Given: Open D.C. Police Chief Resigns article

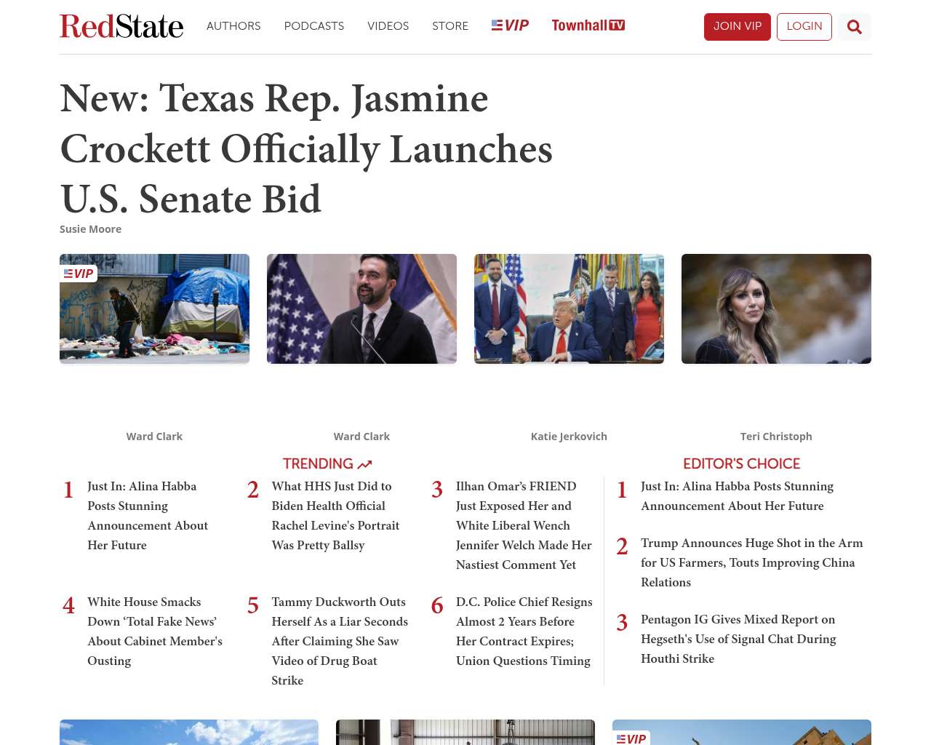Looking at the screenshot, I should coord(524,631).
